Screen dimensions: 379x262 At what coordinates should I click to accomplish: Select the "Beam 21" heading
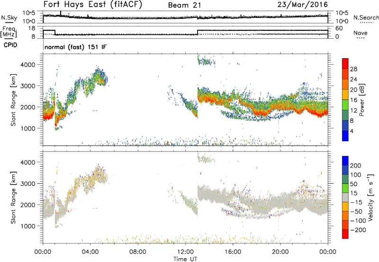pyautogui.click(x=184, y=5)
